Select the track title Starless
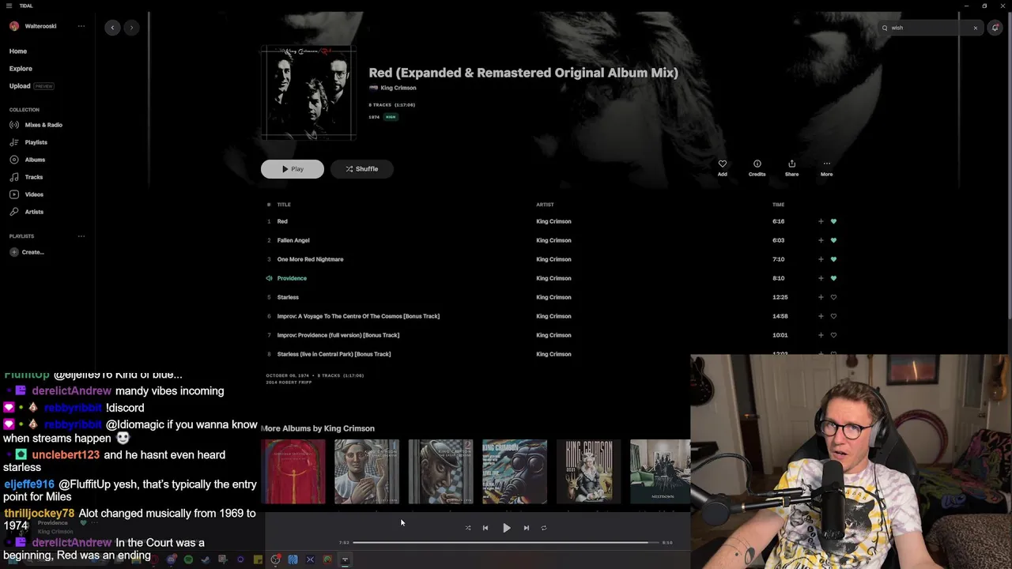Screen dimensions: 1012x569 [x=288, y=297]
